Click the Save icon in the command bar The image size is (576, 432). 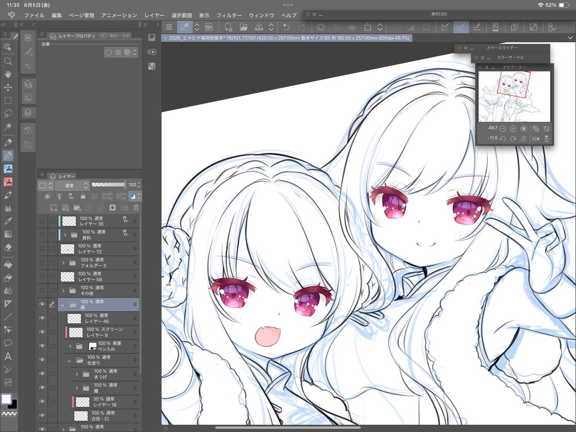[258, 27]
